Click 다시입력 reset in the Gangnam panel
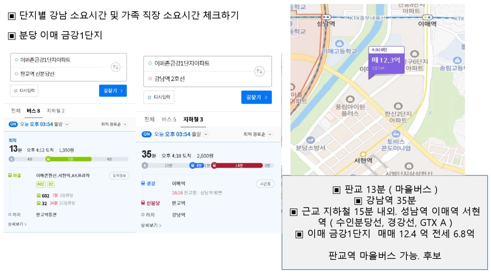491x276 pixels. coord(159,97)
